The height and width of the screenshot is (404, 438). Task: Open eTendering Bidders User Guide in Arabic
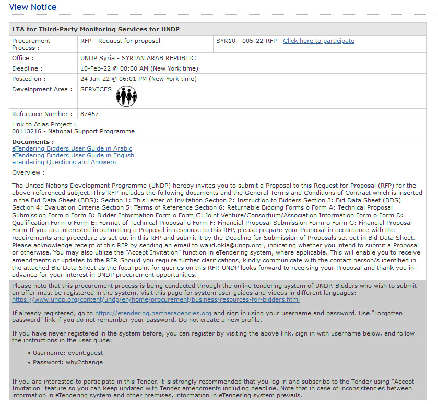(x=72, y=148)
